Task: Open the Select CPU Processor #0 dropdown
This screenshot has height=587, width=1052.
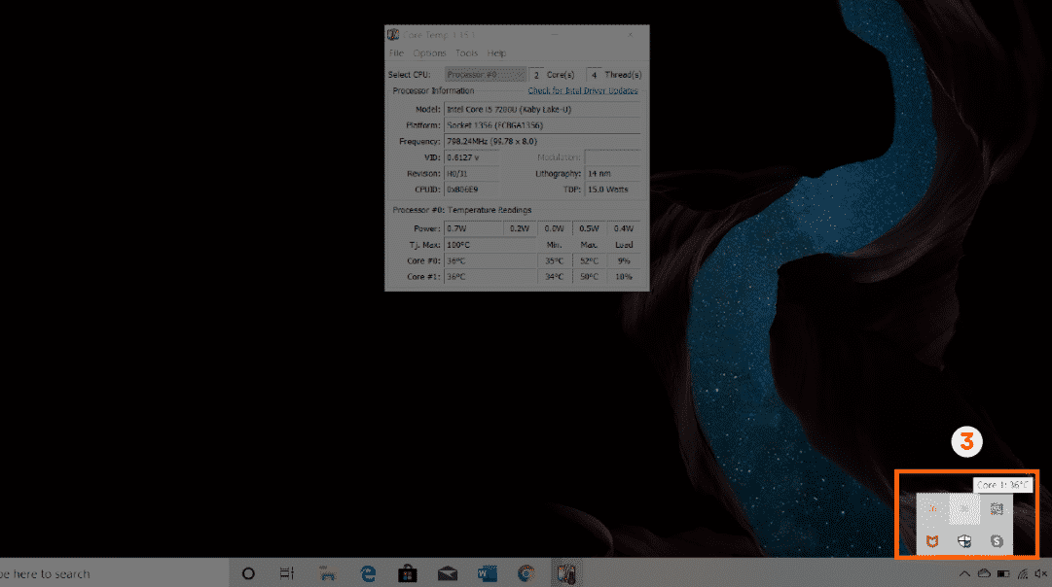Action: pyautogui.click(x=485, y=75)
